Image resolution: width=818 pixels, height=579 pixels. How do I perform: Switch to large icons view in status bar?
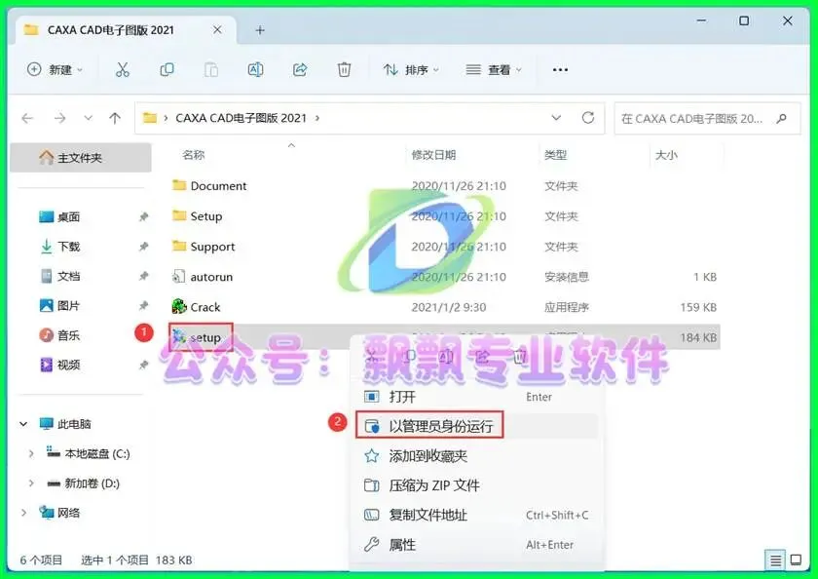pyautogui.click(x=796, y=560)
